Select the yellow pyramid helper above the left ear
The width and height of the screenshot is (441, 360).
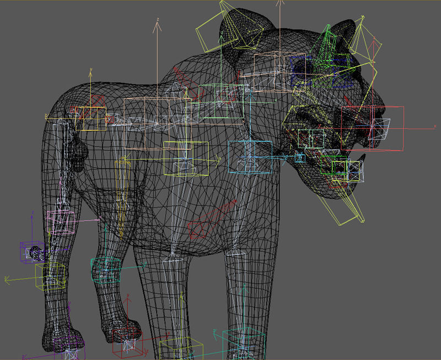(229, 27)
